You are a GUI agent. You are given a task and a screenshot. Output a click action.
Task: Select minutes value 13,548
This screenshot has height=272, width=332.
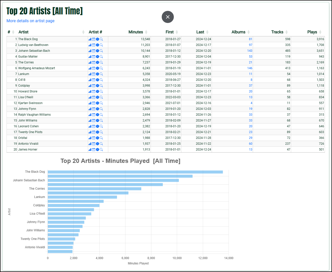(145, 39)
